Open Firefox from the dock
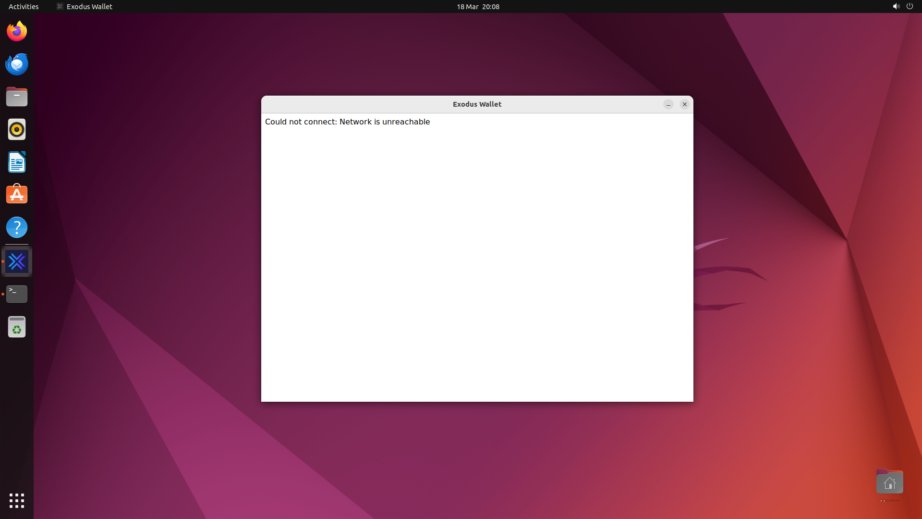The width and height of the screenshot is (922, 519). point(17,32)
